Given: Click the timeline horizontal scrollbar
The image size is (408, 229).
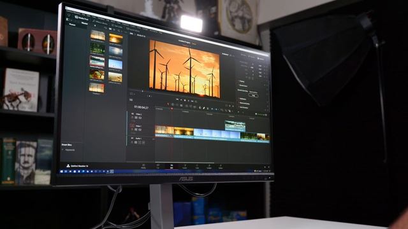Looking at the screenshot, I should pos(185,163).
